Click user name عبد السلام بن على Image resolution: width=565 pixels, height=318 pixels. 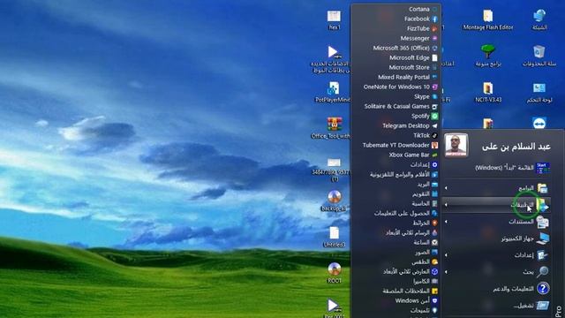click(x=516, y=147)
